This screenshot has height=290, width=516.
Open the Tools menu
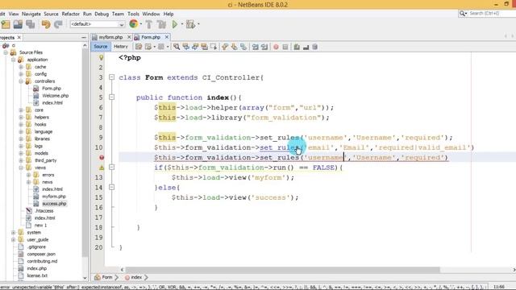click(133, 14)
